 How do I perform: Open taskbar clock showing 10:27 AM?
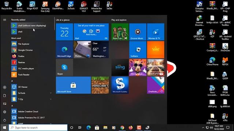click(x=219, y=128)
